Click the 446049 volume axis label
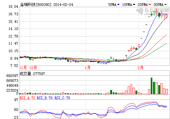Viewport: 170px width, 119px height. (x=12, y=85)
